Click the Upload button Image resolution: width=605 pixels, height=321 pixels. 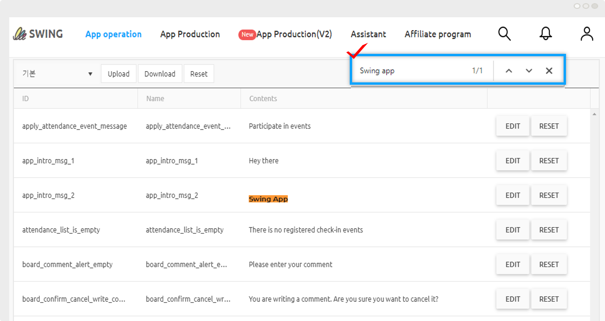click(x=119, y=74)
